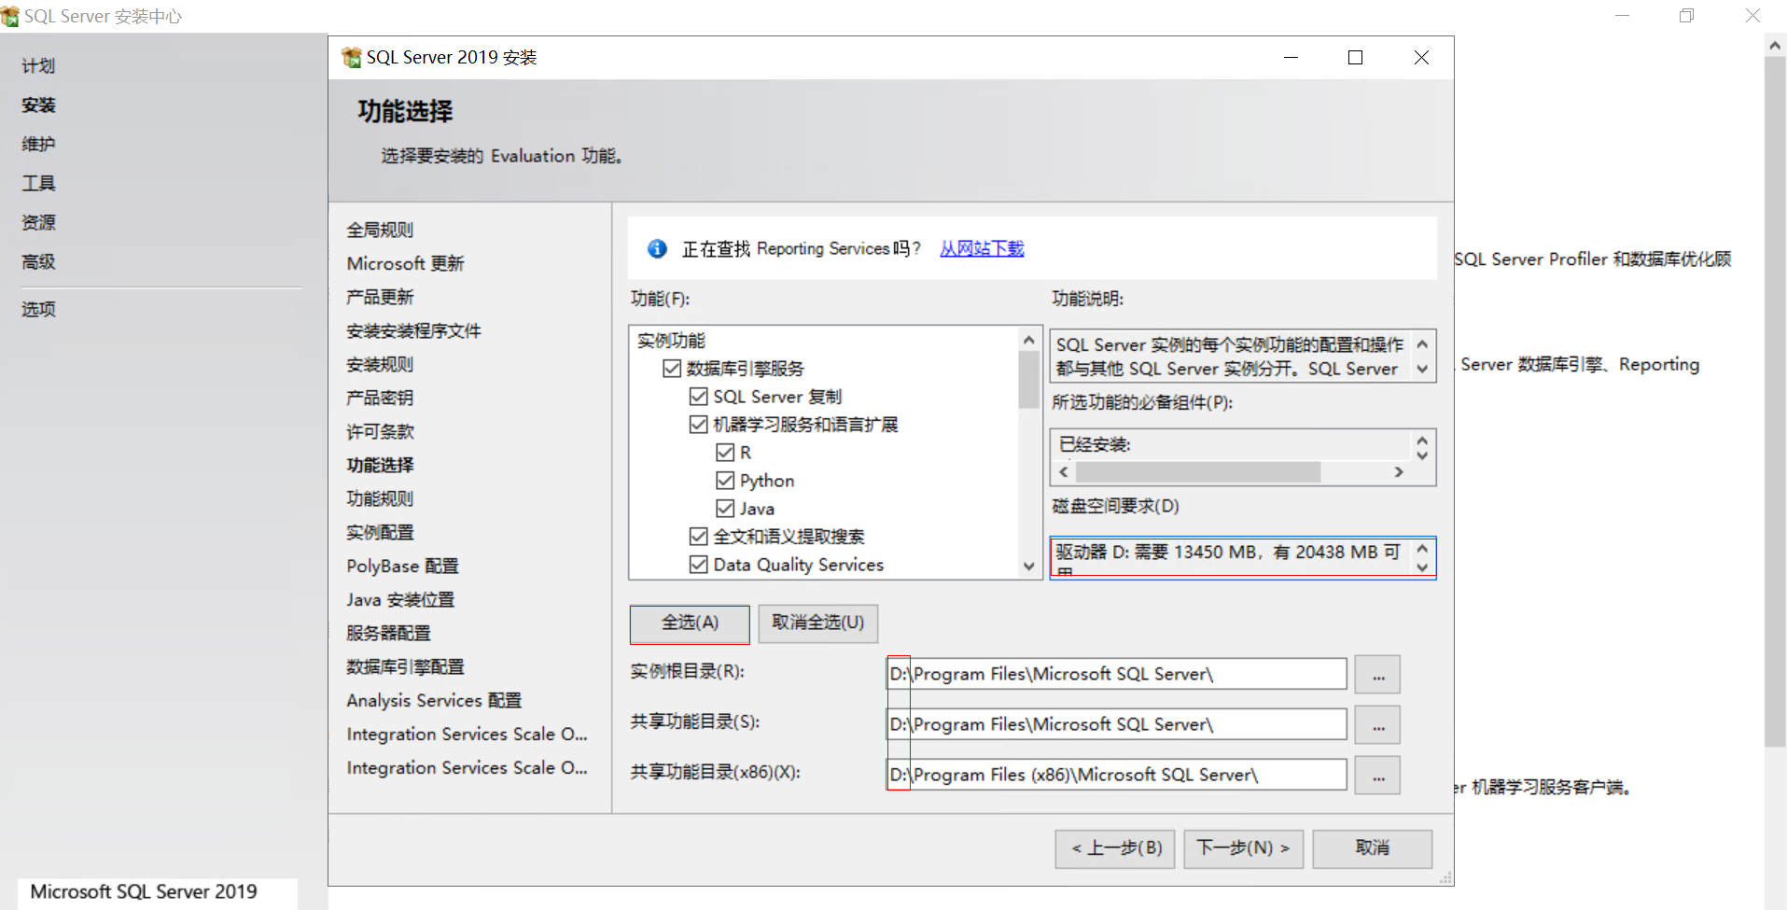1787x910 pixels.
Task: Uncheck the Java checkbox
Action: (725, 509)
